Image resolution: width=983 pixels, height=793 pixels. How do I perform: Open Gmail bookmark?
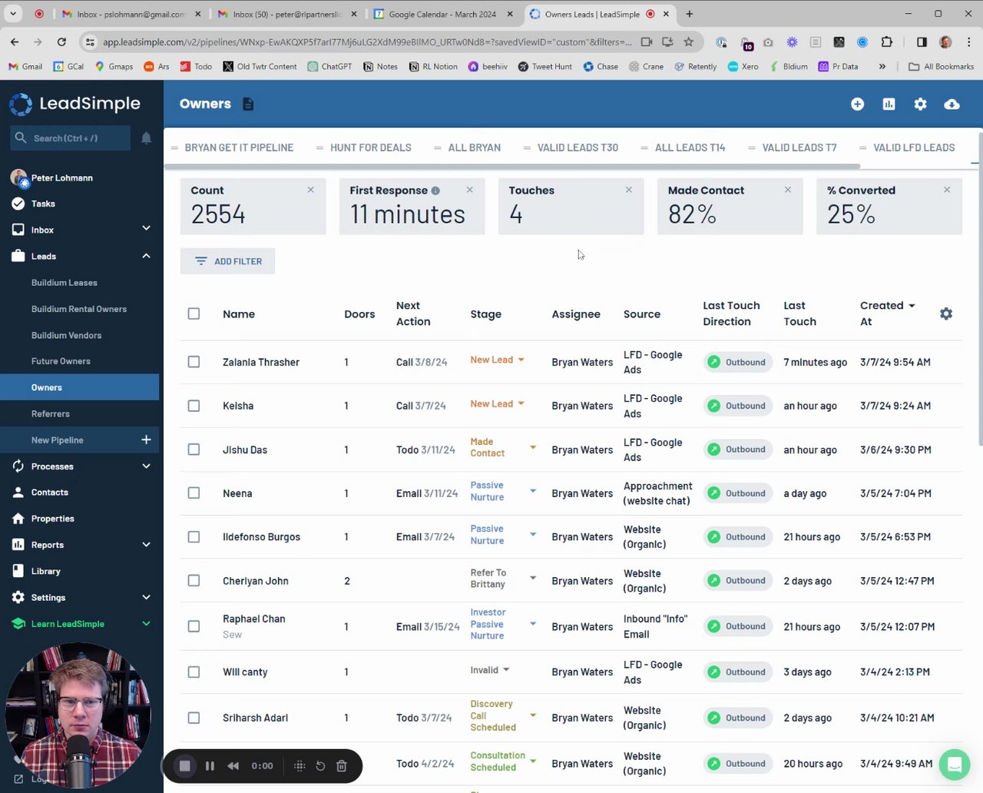point(25,67)
